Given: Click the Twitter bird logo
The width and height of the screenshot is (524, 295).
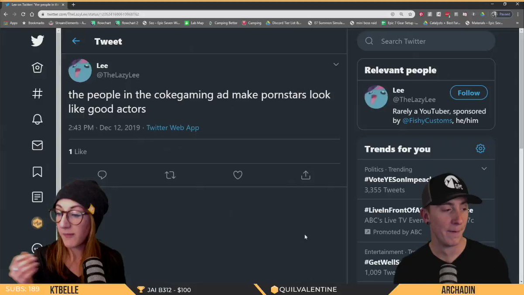Looking at the screenshot, I should pyautogui.click(x=37, y=41).
